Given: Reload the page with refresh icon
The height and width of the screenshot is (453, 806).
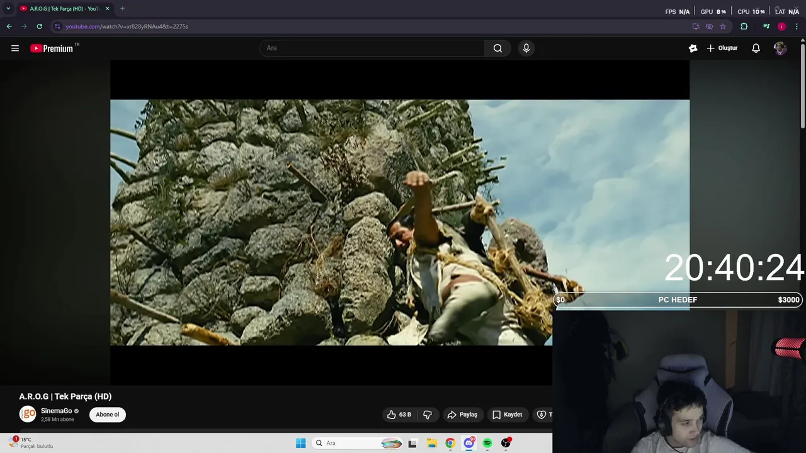Looking at the screenshot, I should pyautogui.click(x=39, y=26).
